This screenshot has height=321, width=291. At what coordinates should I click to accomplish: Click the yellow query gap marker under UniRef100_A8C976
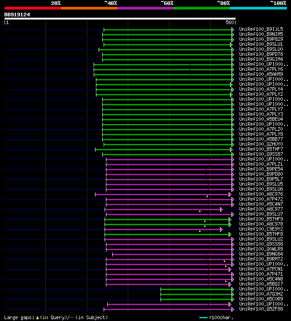(207, 196)
